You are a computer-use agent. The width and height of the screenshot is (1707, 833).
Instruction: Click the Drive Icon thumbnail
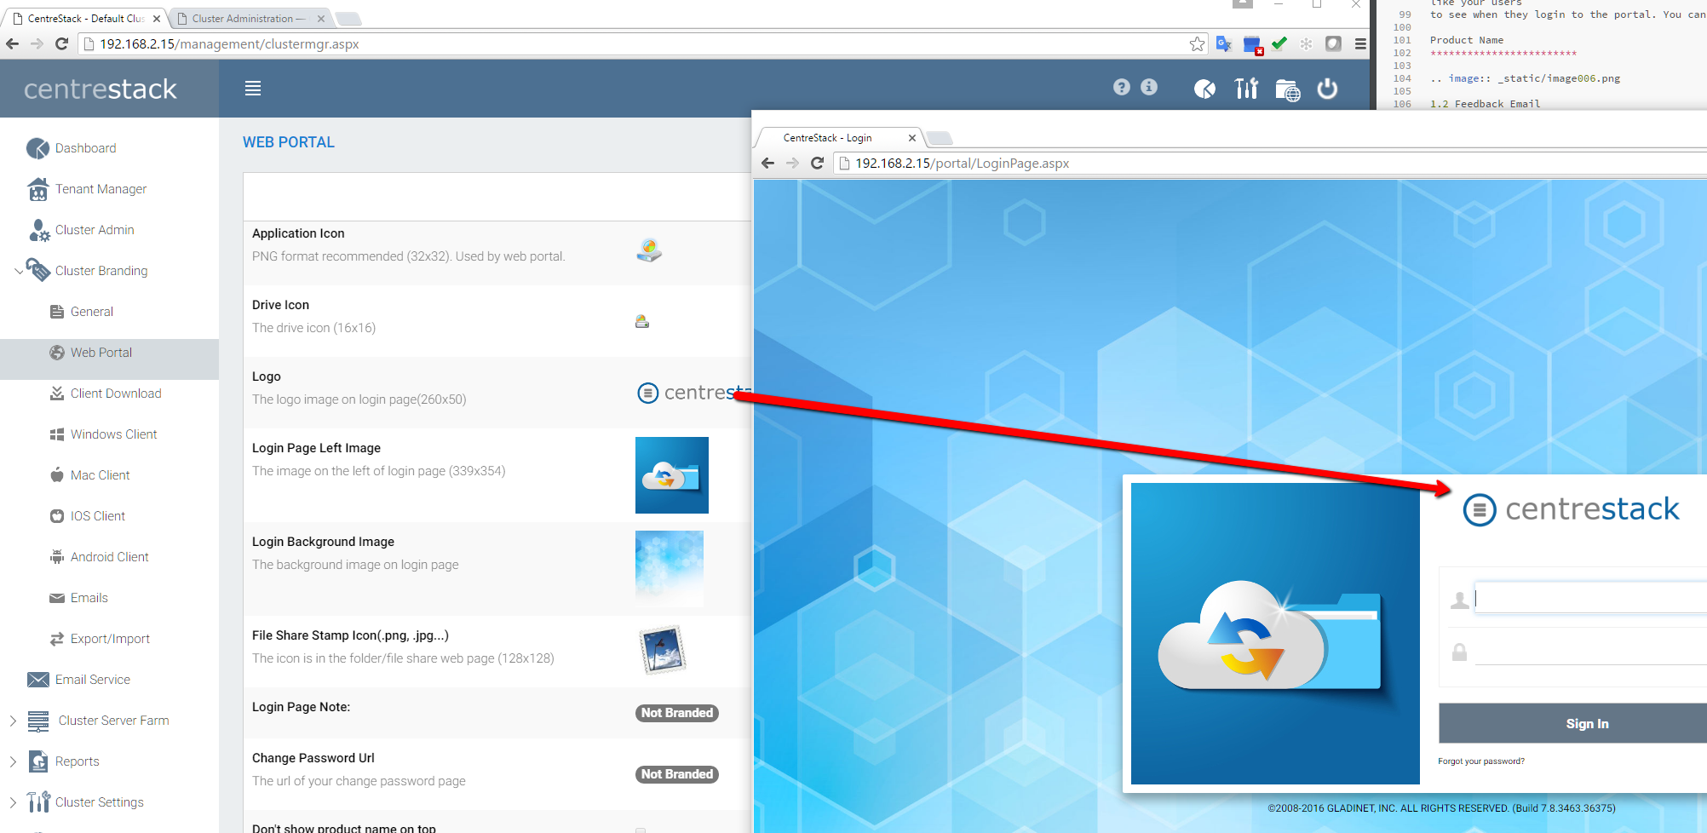coord(642,321)
